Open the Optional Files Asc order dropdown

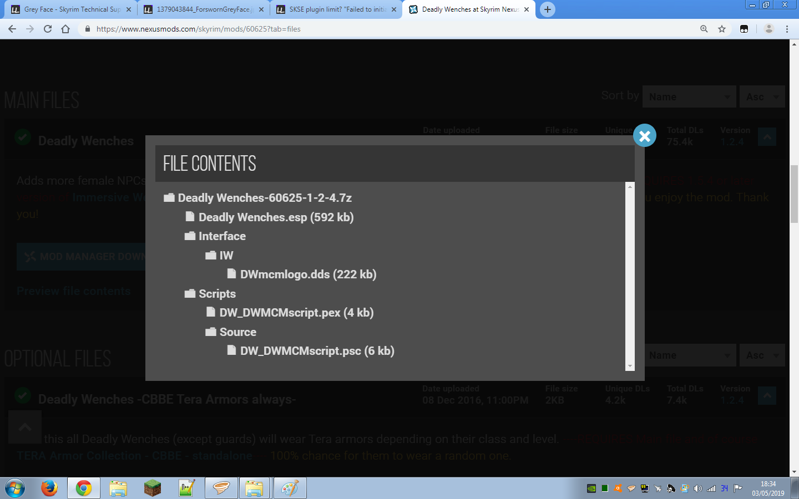762,355
